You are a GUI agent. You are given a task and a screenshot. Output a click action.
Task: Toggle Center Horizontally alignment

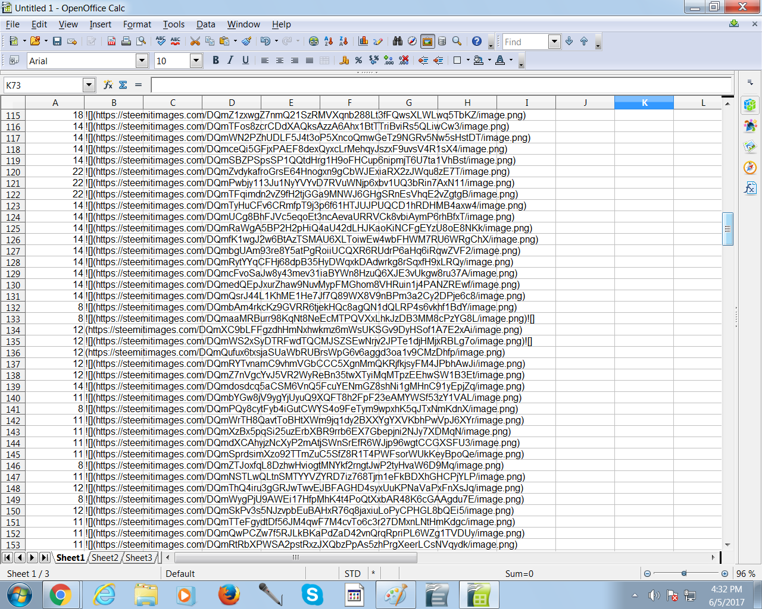280,60
